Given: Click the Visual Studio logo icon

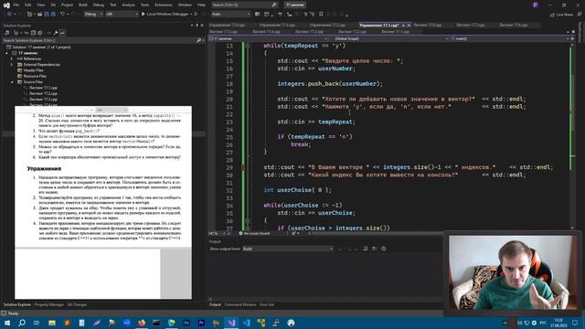Looking at the screenshot, I should (6, 5).
